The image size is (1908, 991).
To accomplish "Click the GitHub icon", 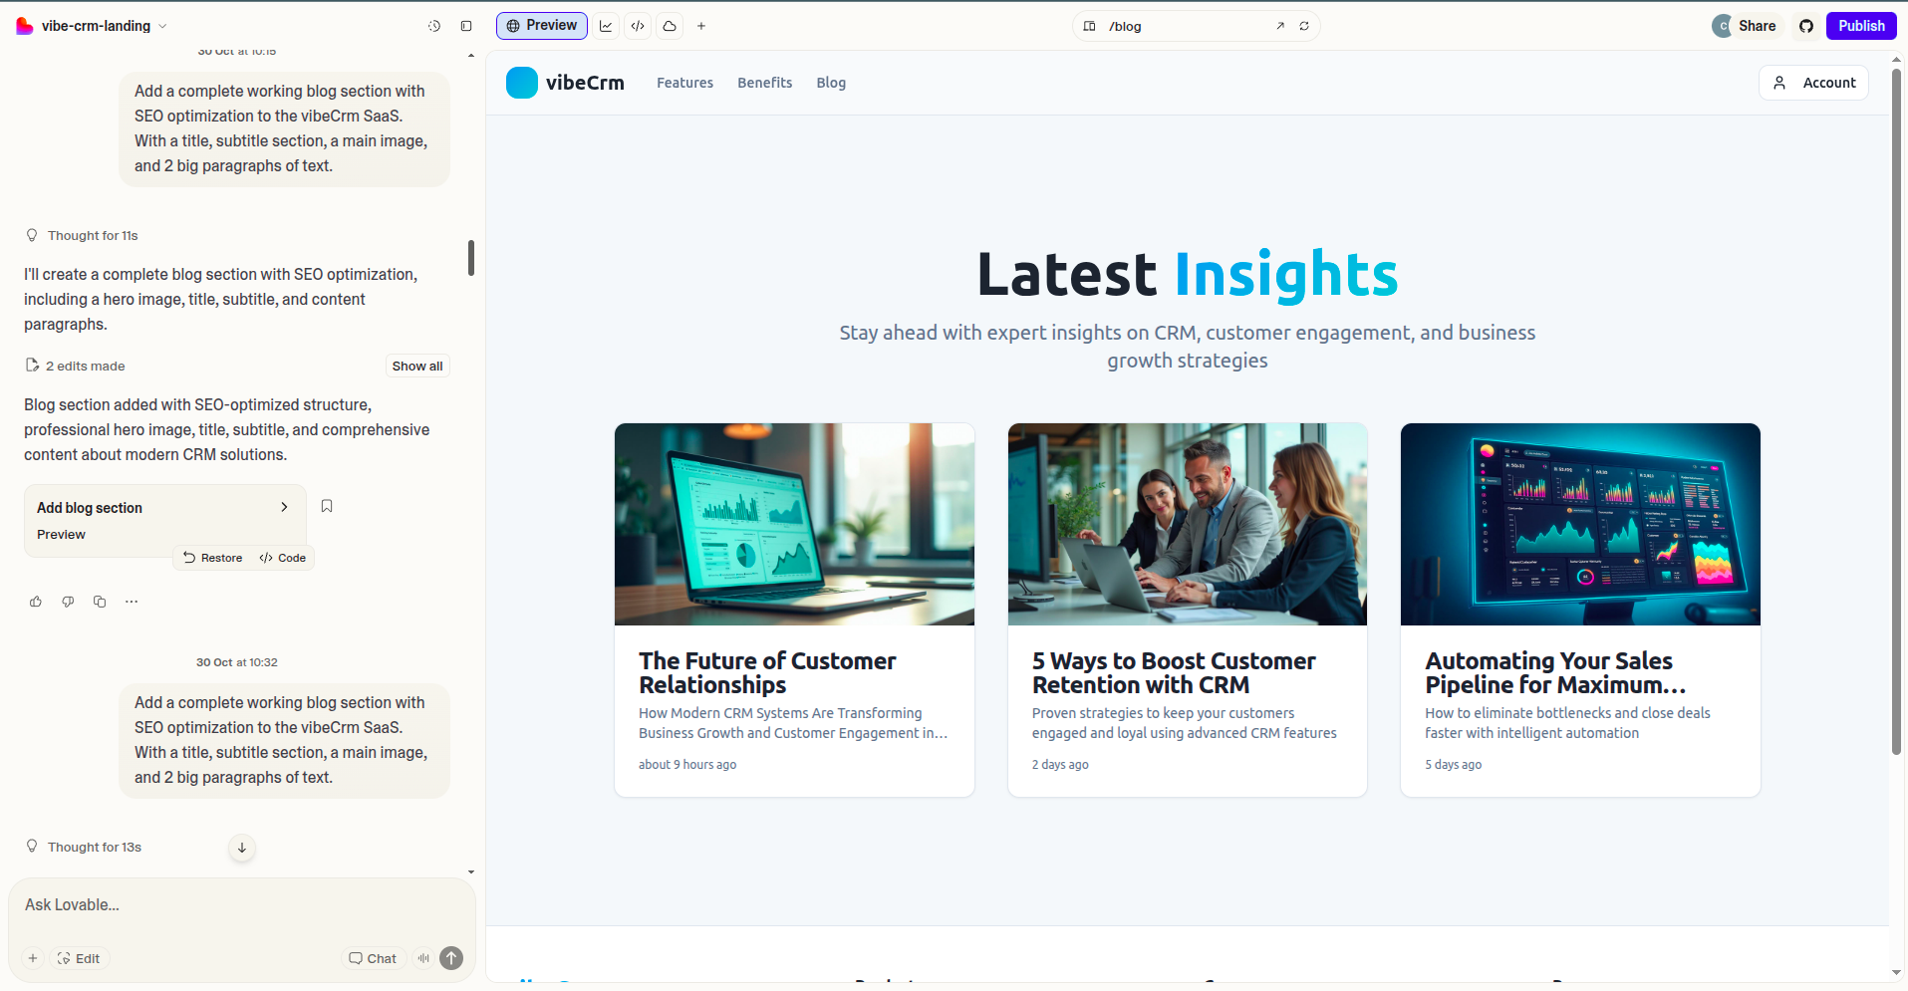I will pos(1806,26).
